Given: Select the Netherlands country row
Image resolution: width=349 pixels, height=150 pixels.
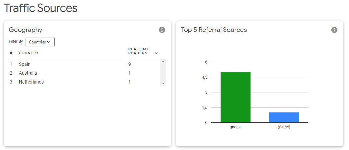Looking at the screenshot, I should pyautogui.click(x=31, y=82).
